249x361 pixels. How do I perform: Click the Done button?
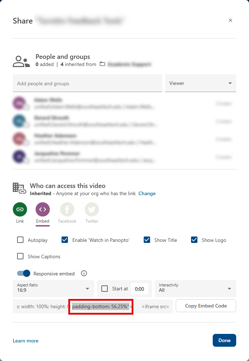(224, 340)
